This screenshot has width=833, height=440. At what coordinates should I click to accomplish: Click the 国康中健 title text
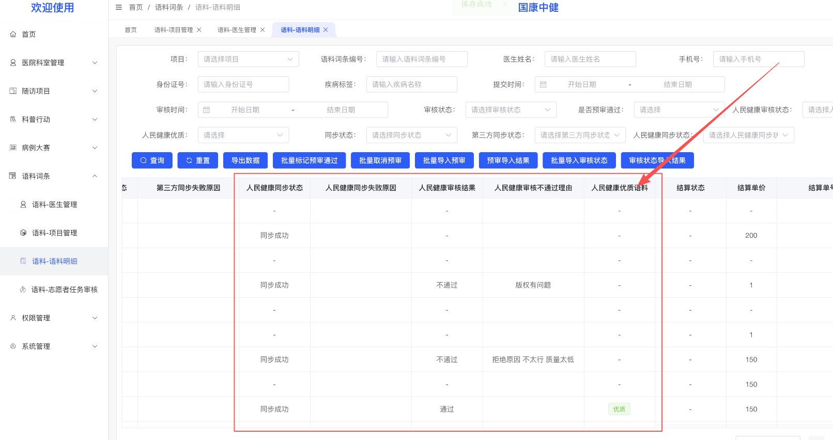pyautogui.click(x=538, y=8)
